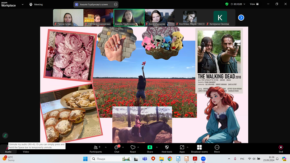290x163 pixels.
Task: Open Microsoft Teams from taskbar
Action: pyautogui.click(x=145, y=159)
